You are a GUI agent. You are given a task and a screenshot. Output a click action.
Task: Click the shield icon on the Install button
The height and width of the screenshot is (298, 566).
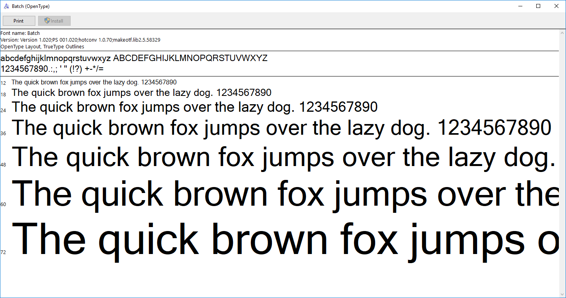pyautogui.click(x=47, y=21)
